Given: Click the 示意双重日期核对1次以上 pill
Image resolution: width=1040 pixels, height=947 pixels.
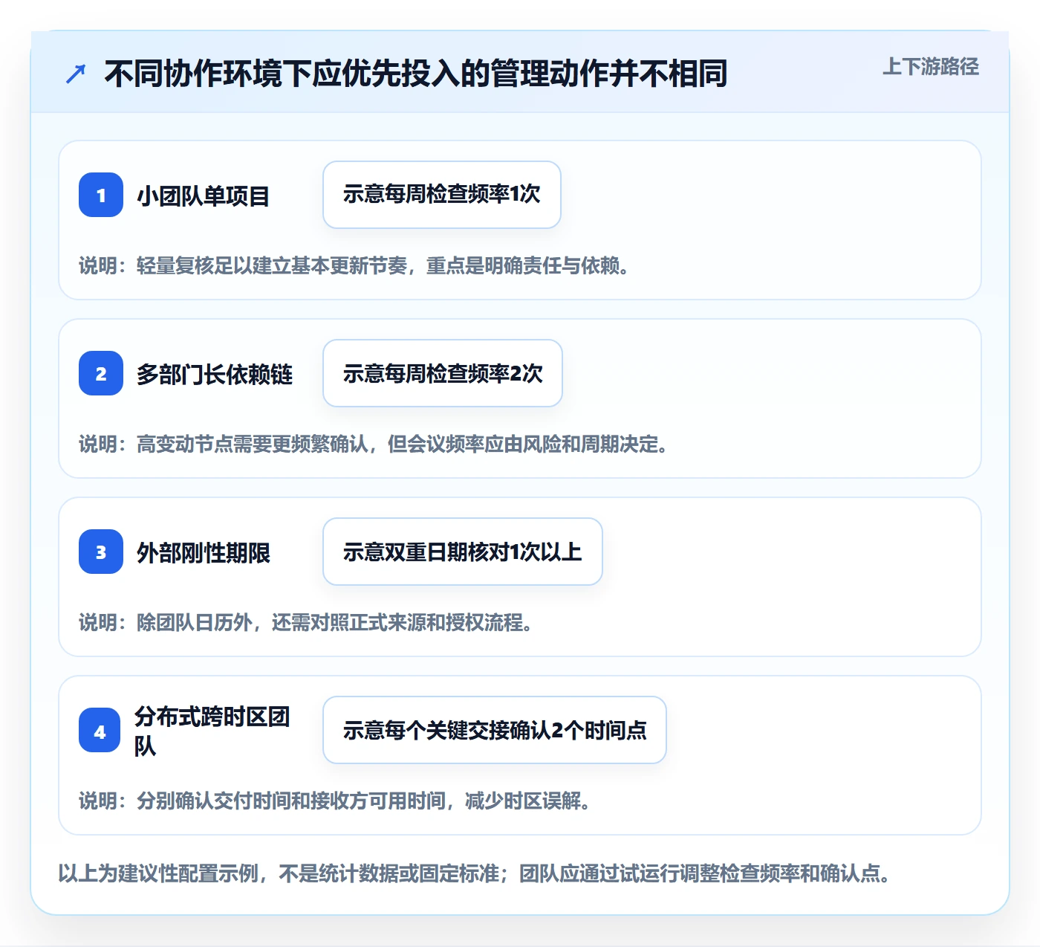Looking at the screenshot, I should click(x=463, y=552).
